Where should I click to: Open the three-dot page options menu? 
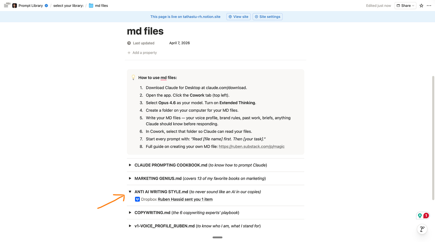coord(429,6)
